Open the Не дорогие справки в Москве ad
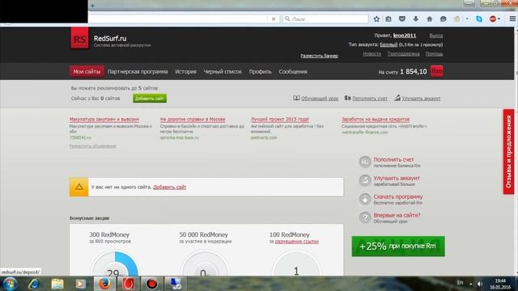Image resolution: width=518 pixels, height=291 pixels. pyautogui.click(x=193, y=119)
